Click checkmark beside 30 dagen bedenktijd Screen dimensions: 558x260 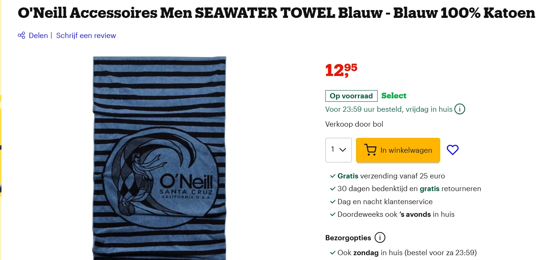332,189
